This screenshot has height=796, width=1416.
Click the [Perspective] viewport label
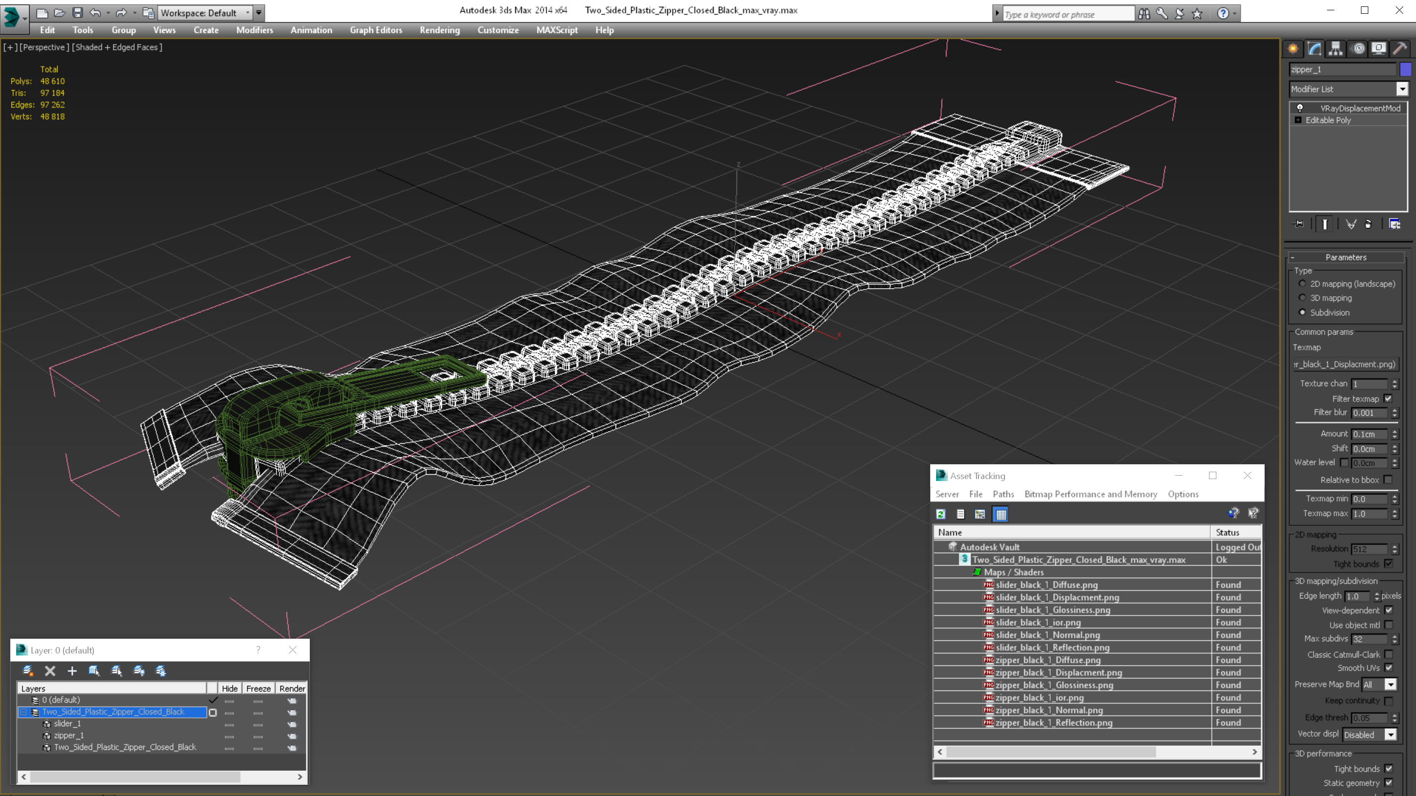[x=44, y=47]
